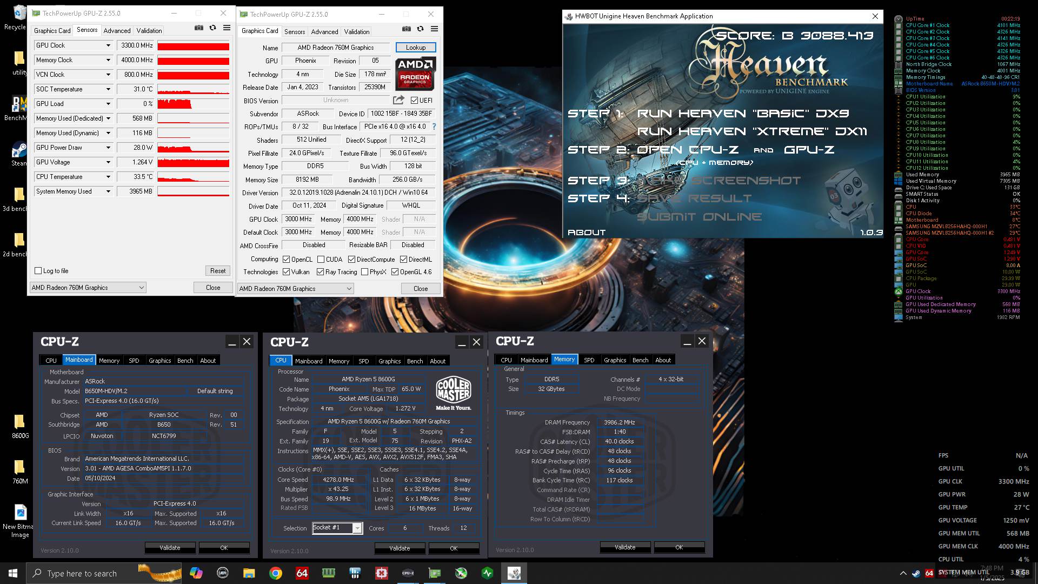Open GPU selector dropdown in Graphics Card window
This screenshot has height=584, width=1038.
[295, 289]
